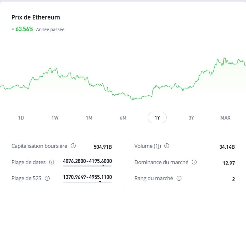Show MAX price history
The height and width of the screenshot is (230, 246).
coord(225,118)
